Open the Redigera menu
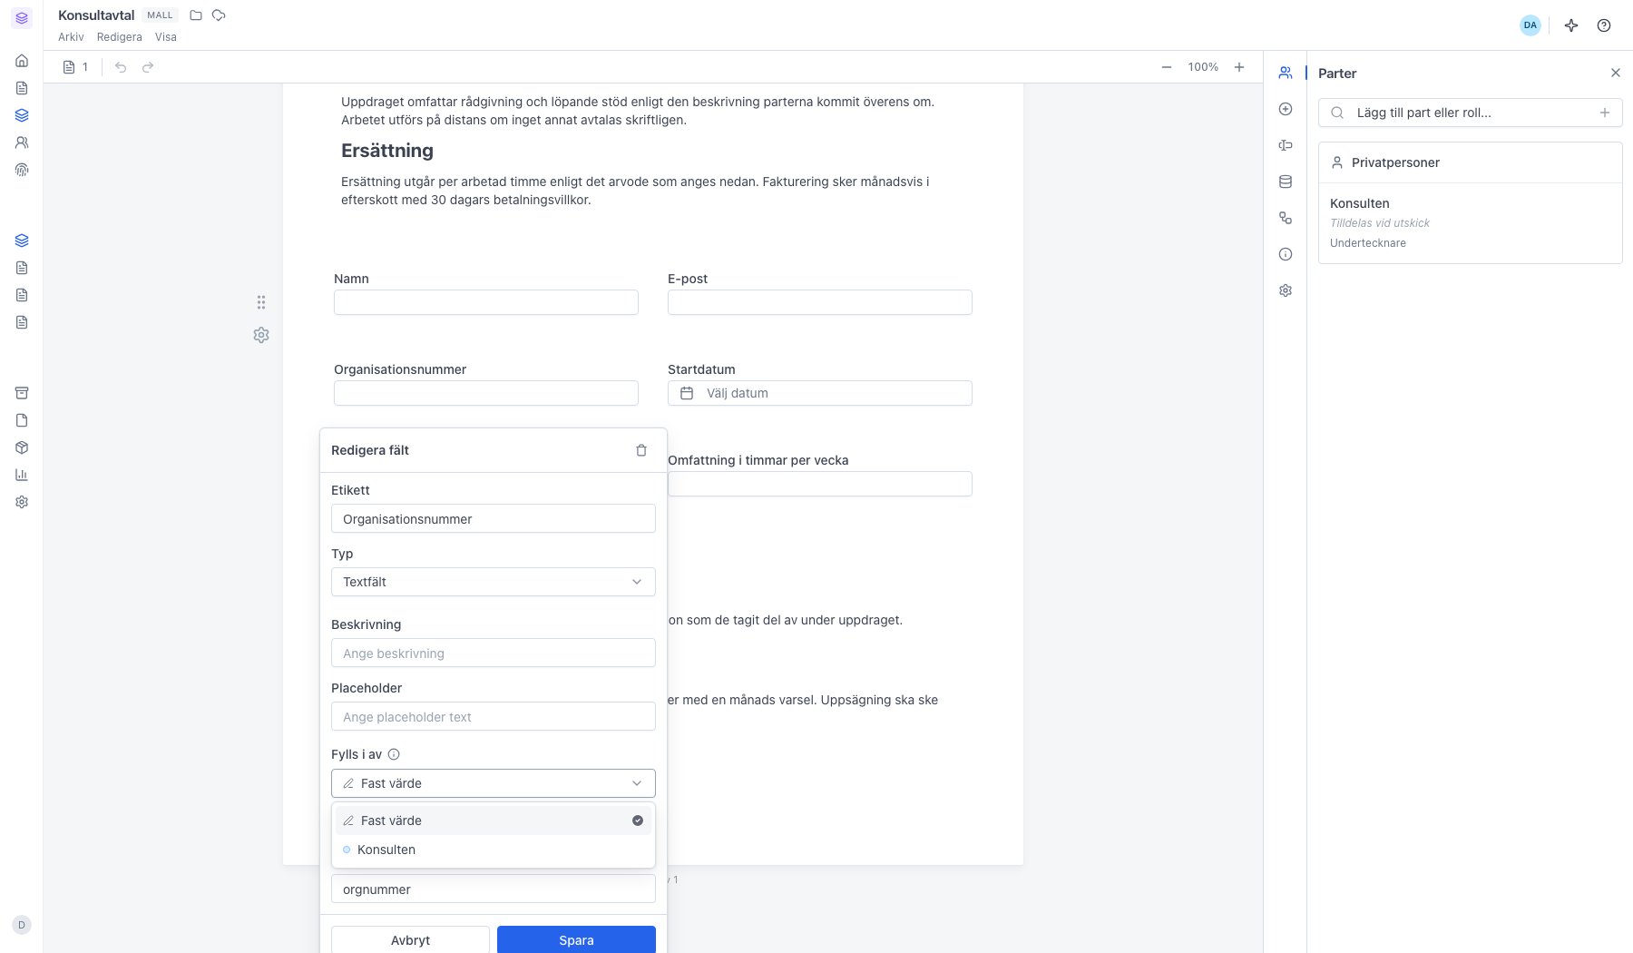Image resolution: width=1633 pixels, height=953 pixels. click(120, 37)
